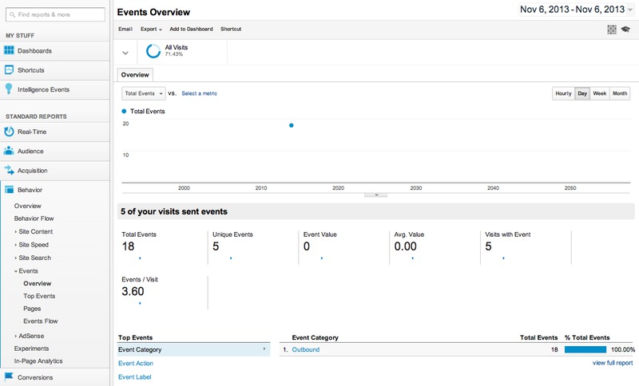Click the blue Total Events legend dot
This screenshot has height=386, width=639.
coord(124,111)
